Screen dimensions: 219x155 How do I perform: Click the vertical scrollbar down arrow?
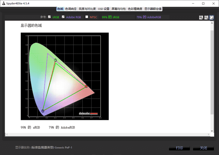[212, 131]
